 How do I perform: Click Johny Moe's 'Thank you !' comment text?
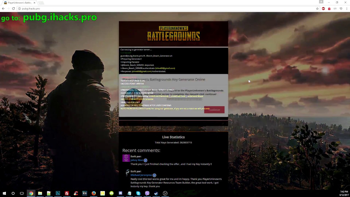171,164
